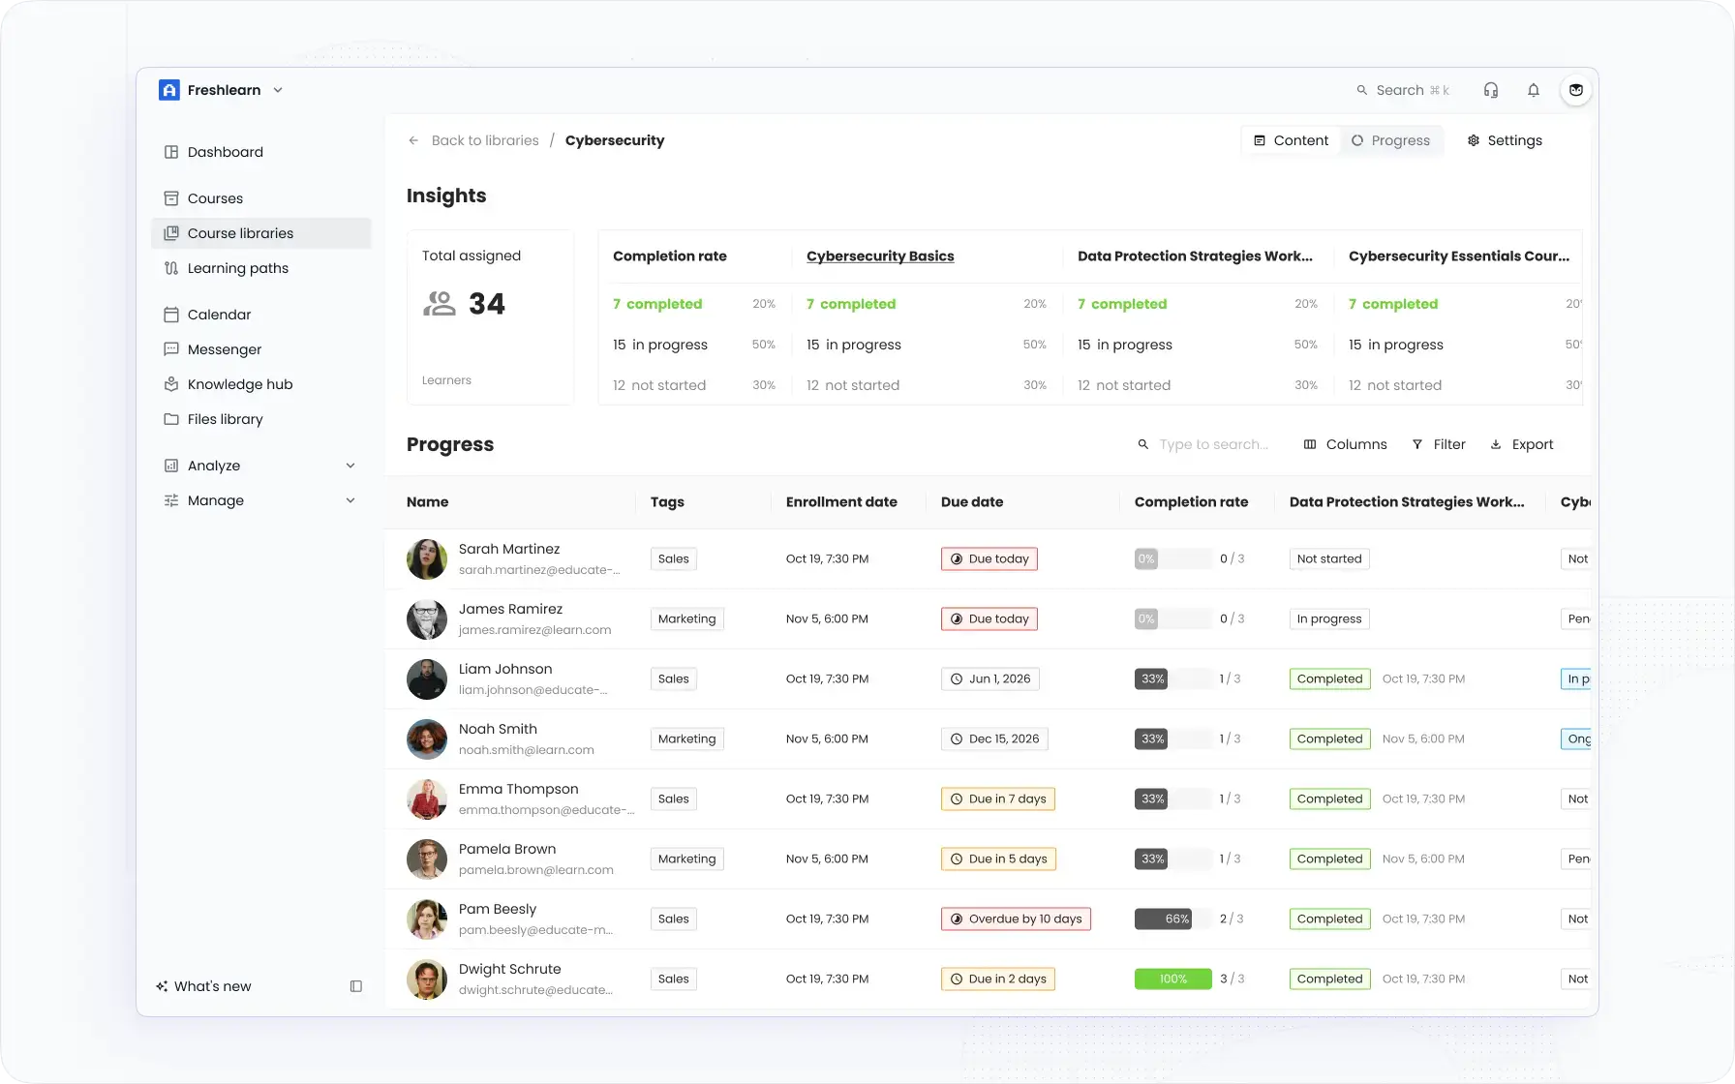Click the Export button
Viewport: 1735px width, 1084px height.
click(x=1522, y=444)
